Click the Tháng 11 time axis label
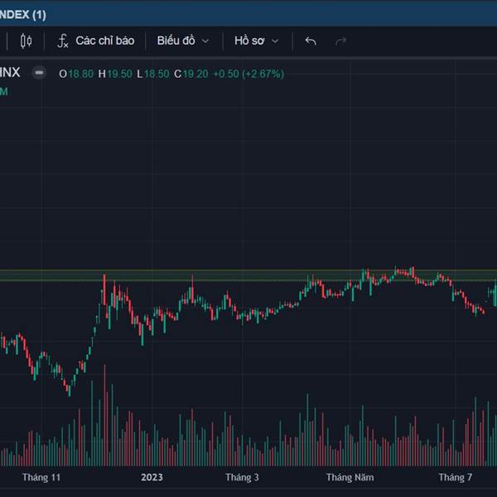497x497 pixels. [41, 477]
